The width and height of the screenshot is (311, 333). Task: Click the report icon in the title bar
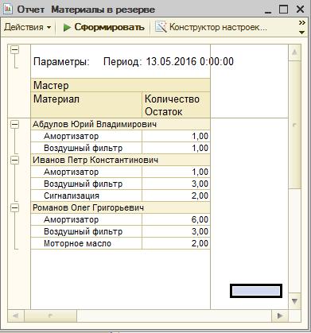pos(8,9)
